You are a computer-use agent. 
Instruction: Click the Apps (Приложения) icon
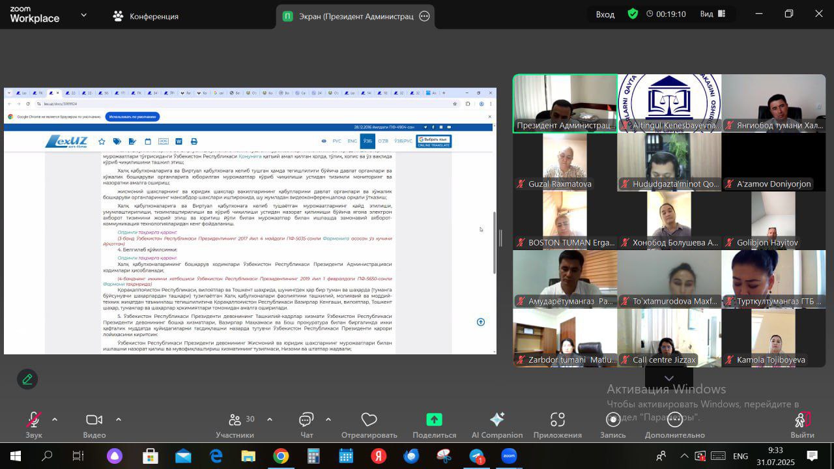(x=557, y=420)
